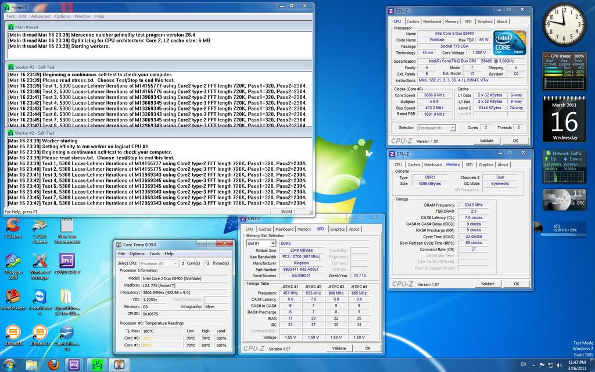
Task: Click the Worker #2 Self-Test window icon
Action: pos(10,133)
